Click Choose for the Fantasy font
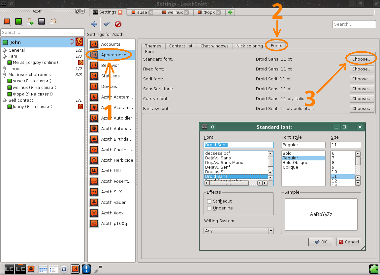Image resolution: width=380 pixels, height=275 pixels. pyautogui.click(x=362, y=109)
